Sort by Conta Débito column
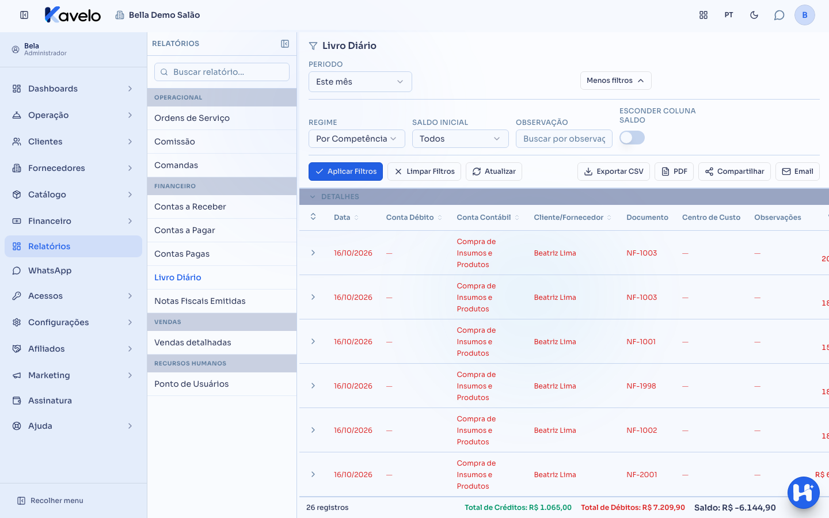The width and height of the screenshot is (829, 518). [x=414, y=218]
